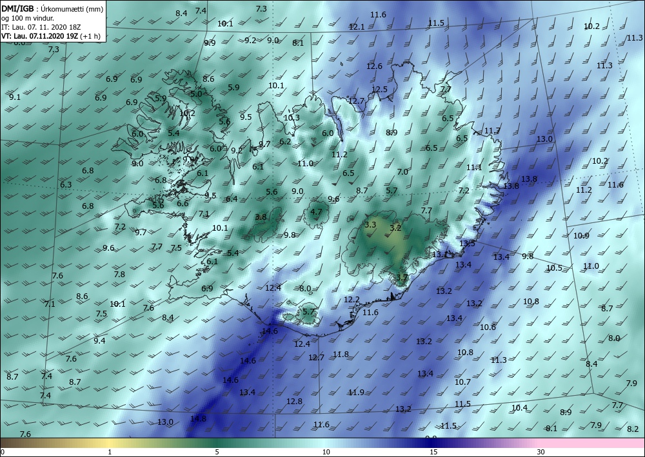
Task: Click the 4.7 value on the glacier
Action: [316, 212]
